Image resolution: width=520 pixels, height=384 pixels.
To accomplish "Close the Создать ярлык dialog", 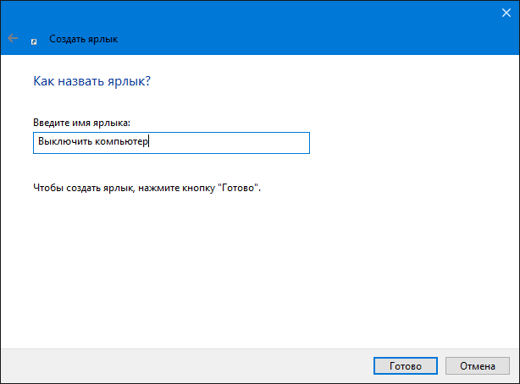I will click(506, 13).
